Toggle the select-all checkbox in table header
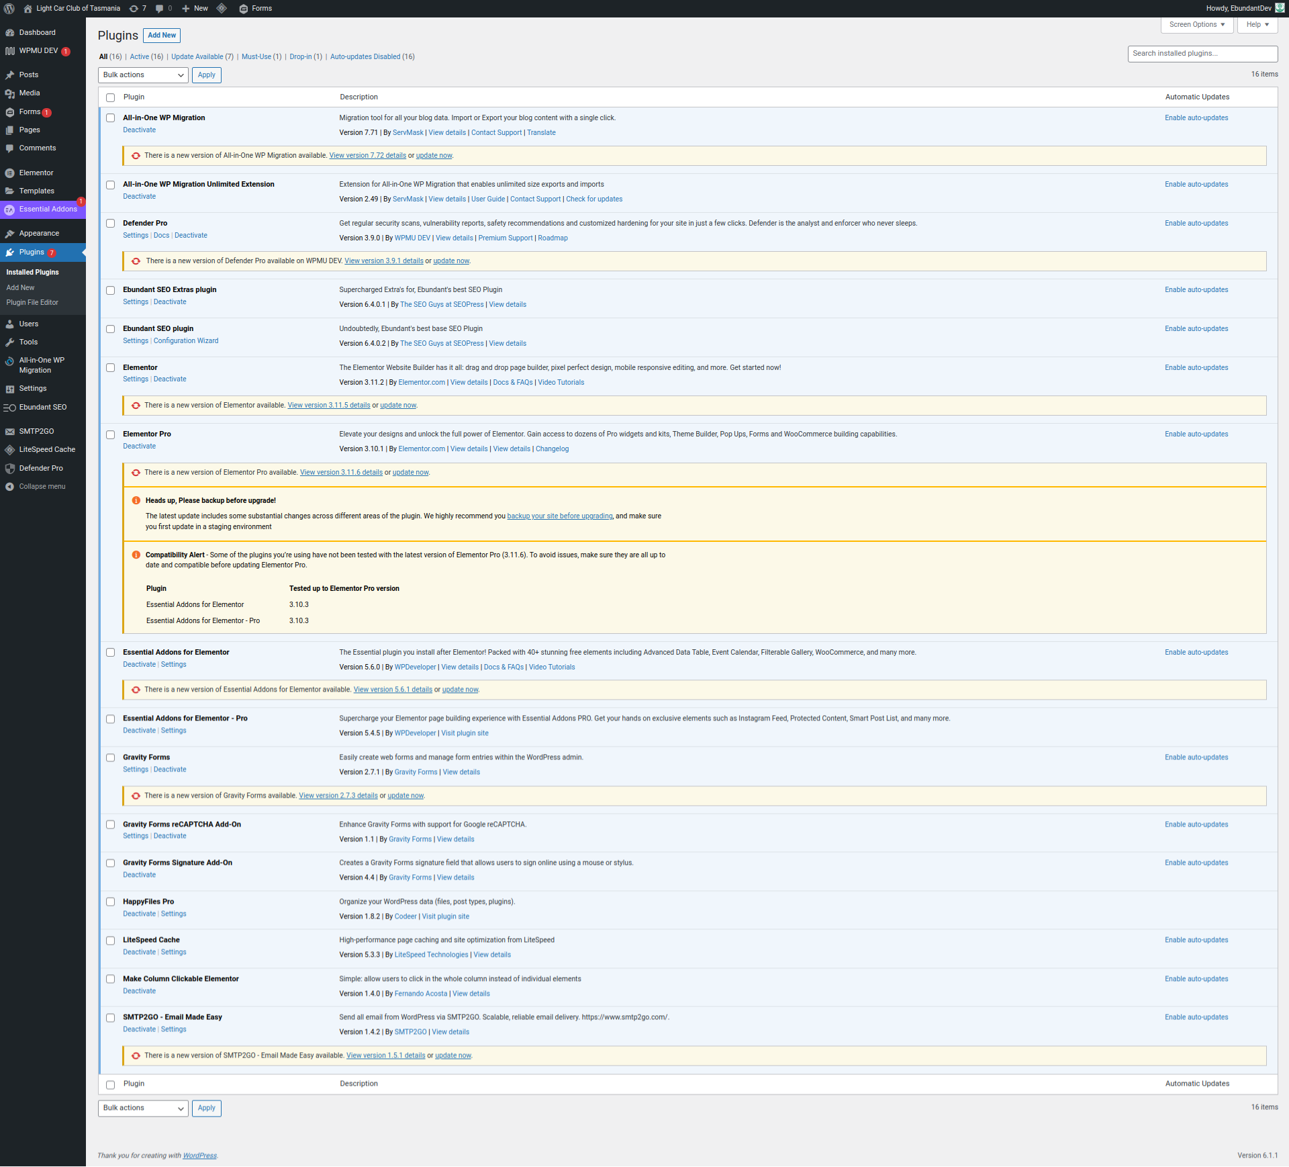Image resolution: width=1289 pixels, height=1167 pixels. [x=111, y=98]
